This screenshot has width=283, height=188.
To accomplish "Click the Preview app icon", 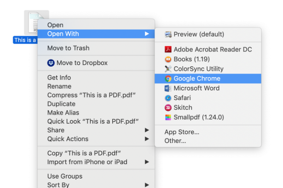I will click(x=168, y=34).
